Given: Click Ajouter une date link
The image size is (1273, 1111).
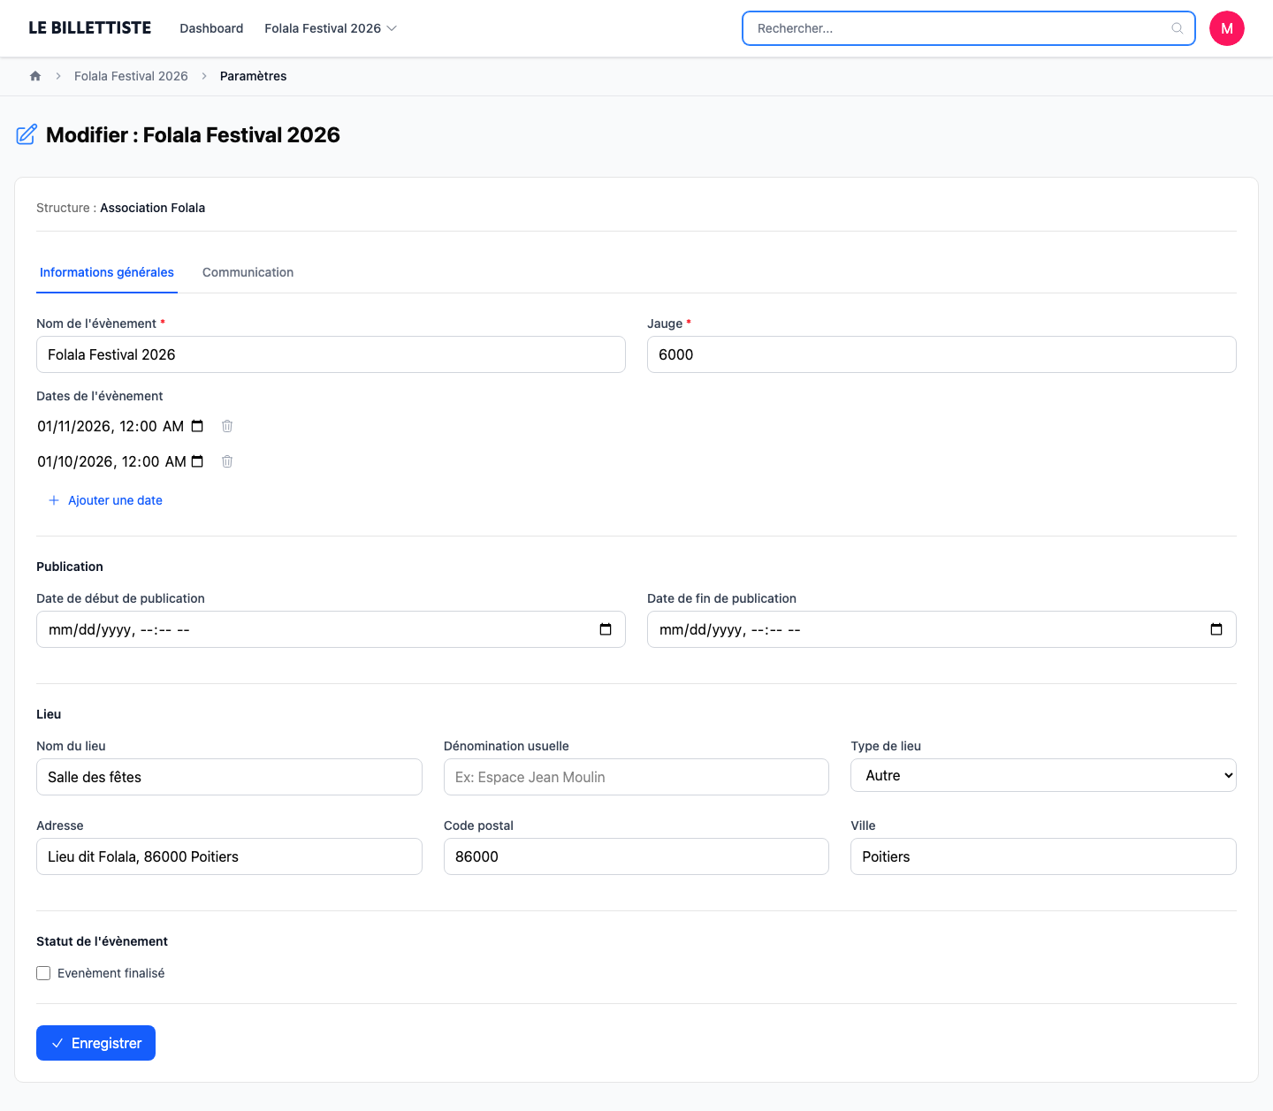Looking at the screenshot, I should [x=105, y=500].
